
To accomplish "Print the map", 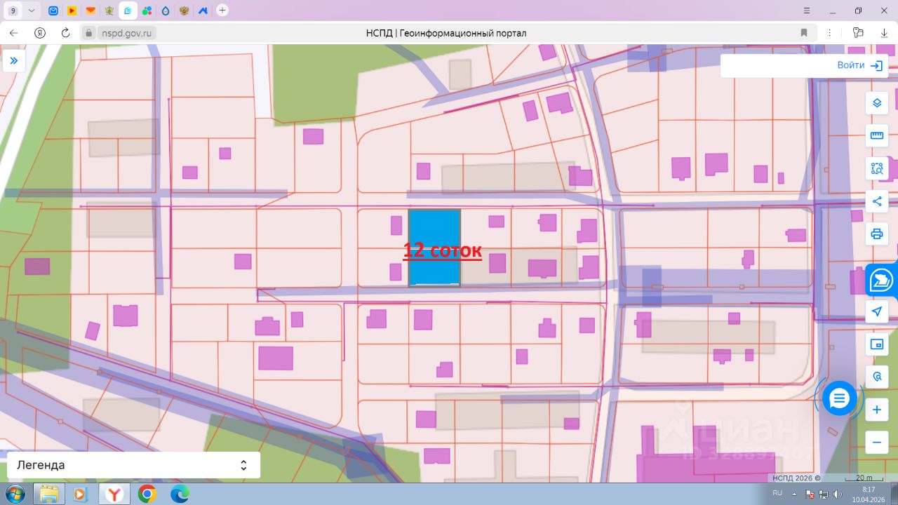I will 876,234.
